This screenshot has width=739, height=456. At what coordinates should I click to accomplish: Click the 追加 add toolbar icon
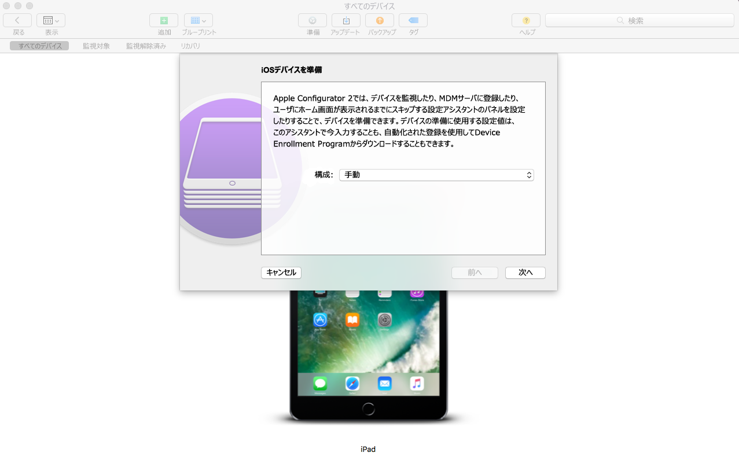(164, 20)
